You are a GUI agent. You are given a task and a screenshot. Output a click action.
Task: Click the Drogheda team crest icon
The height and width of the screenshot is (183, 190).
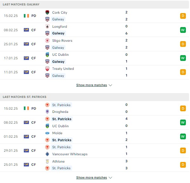(x=47, y=112)
